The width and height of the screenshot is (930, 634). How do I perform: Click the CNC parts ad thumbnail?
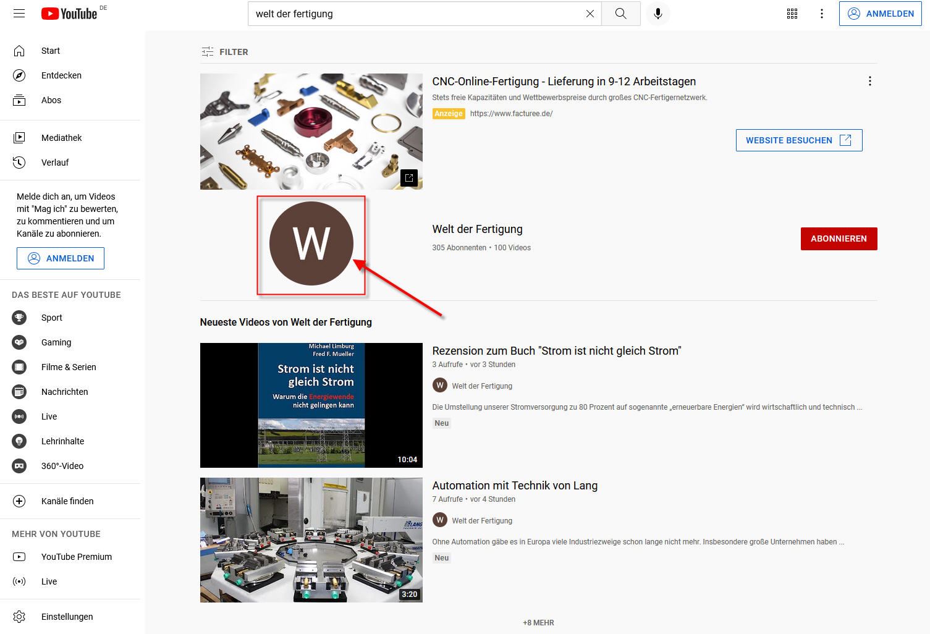(x=311, y=132)
